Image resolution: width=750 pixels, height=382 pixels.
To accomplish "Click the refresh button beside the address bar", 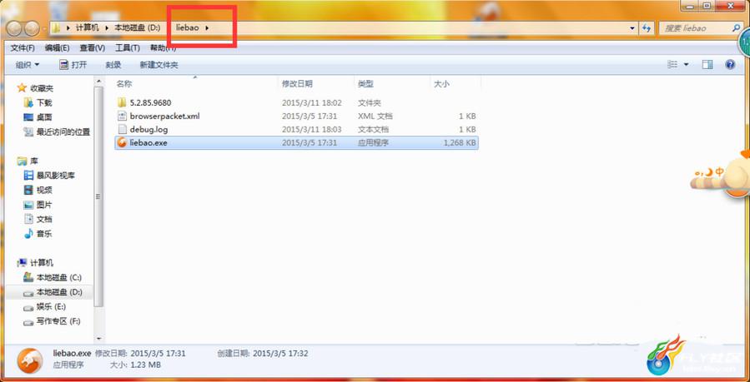I will 647,28.
